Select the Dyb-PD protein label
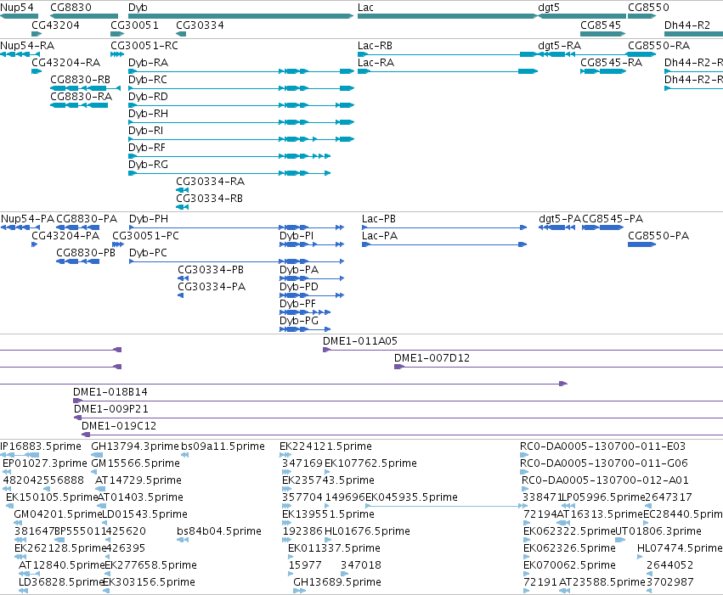 pos(299,287)
